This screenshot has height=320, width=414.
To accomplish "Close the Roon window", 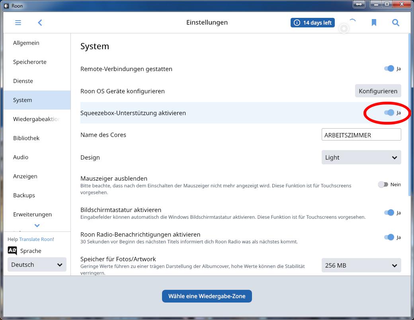I will click(x=402, y=4).
